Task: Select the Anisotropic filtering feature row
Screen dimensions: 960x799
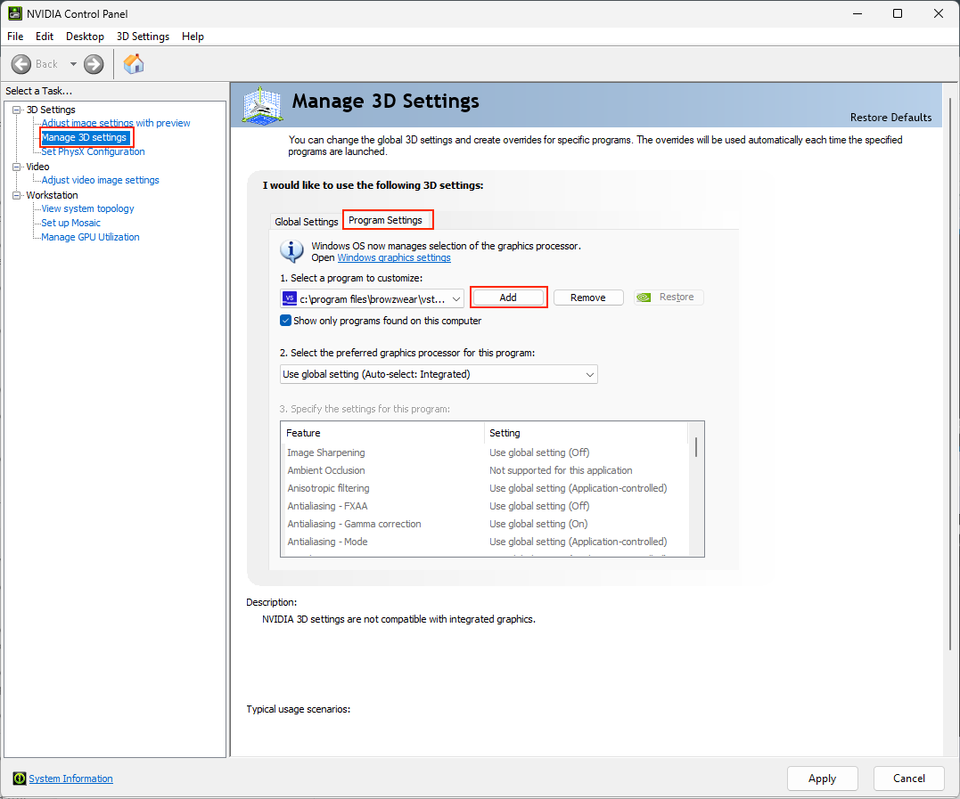Action: pos(484,488)
